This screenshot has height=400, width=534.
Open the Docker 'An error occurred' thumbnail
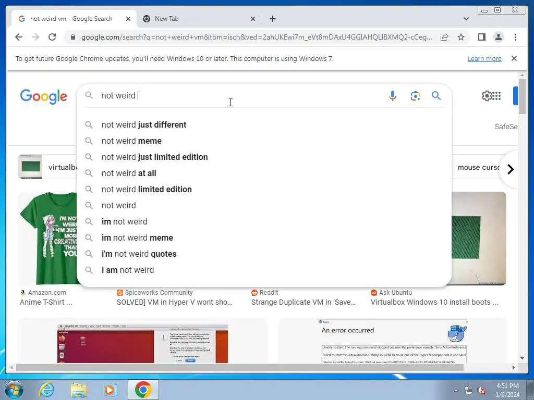[x=393, y=341]
